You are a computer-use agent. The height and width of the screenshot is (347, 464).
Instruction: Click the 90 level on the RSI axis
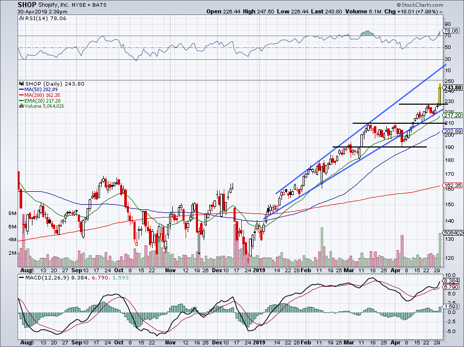pos(448,24)
